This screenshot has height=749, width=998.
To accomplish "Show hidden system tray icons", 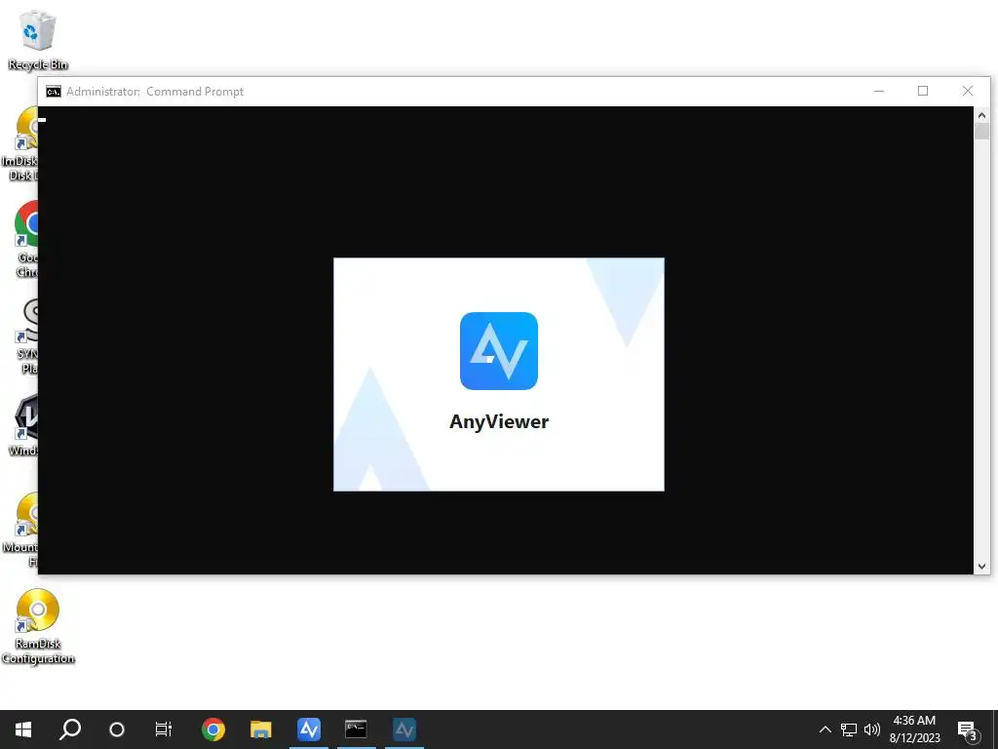I will [825, 729].
